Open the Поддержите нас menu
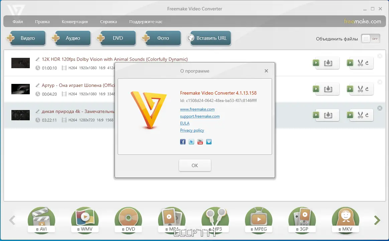389x241 pixels. 146,22
